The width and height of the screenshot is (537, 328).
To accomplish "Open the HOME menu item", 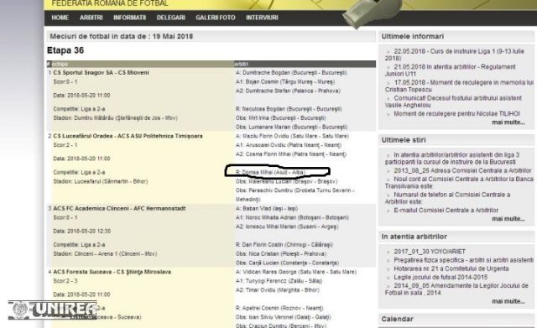I will tap(60, 18).
